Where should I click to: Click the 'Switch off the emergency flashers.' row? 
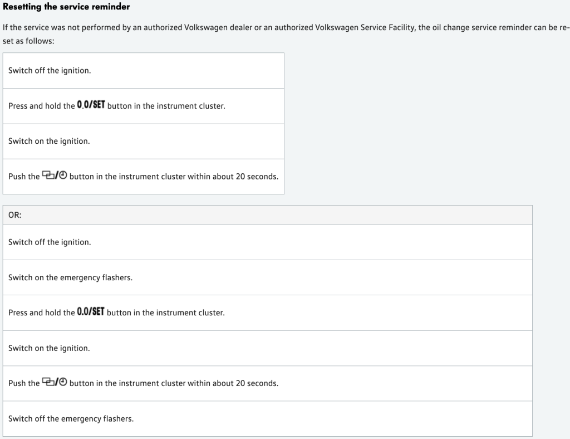(71, 418)
